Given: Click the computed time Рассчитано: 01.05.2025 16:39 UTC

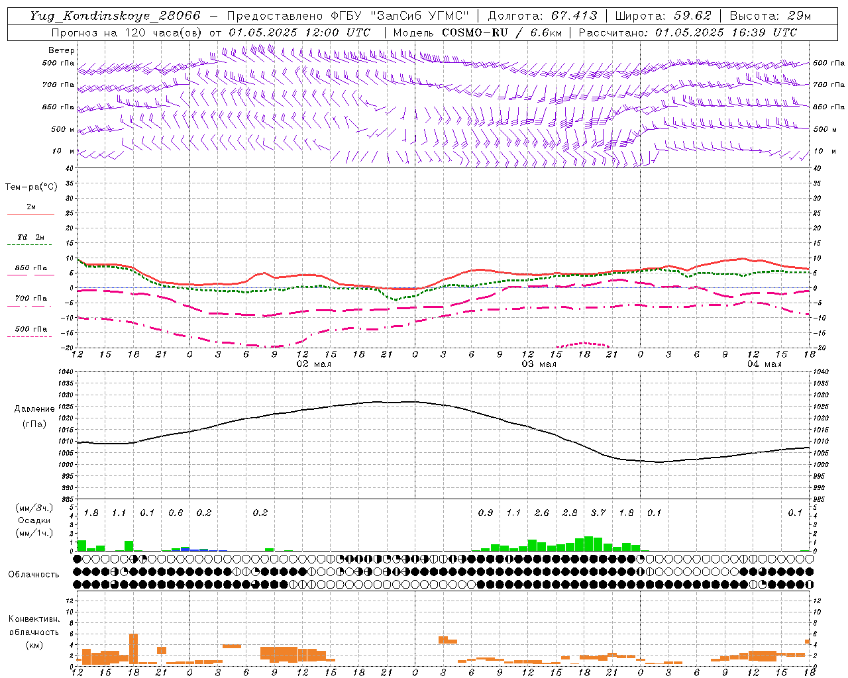Looking at the screenshot, I should 688,32.
